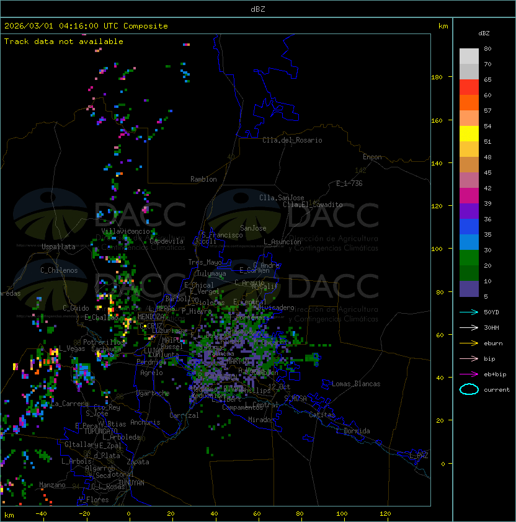Click the cyan 50YD arrow icon
516x522 pixels.
[469, 312]
